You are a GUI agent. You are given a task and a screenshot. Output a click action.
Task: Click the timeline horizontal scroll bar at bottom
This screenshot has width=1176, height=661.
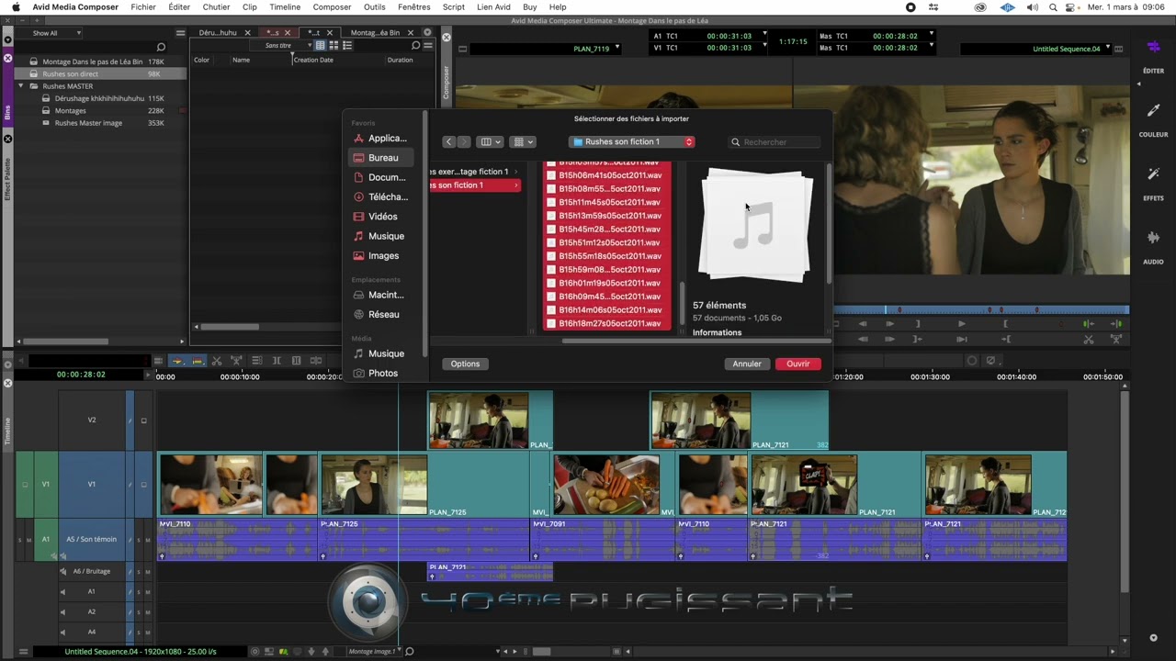[542, 652]
